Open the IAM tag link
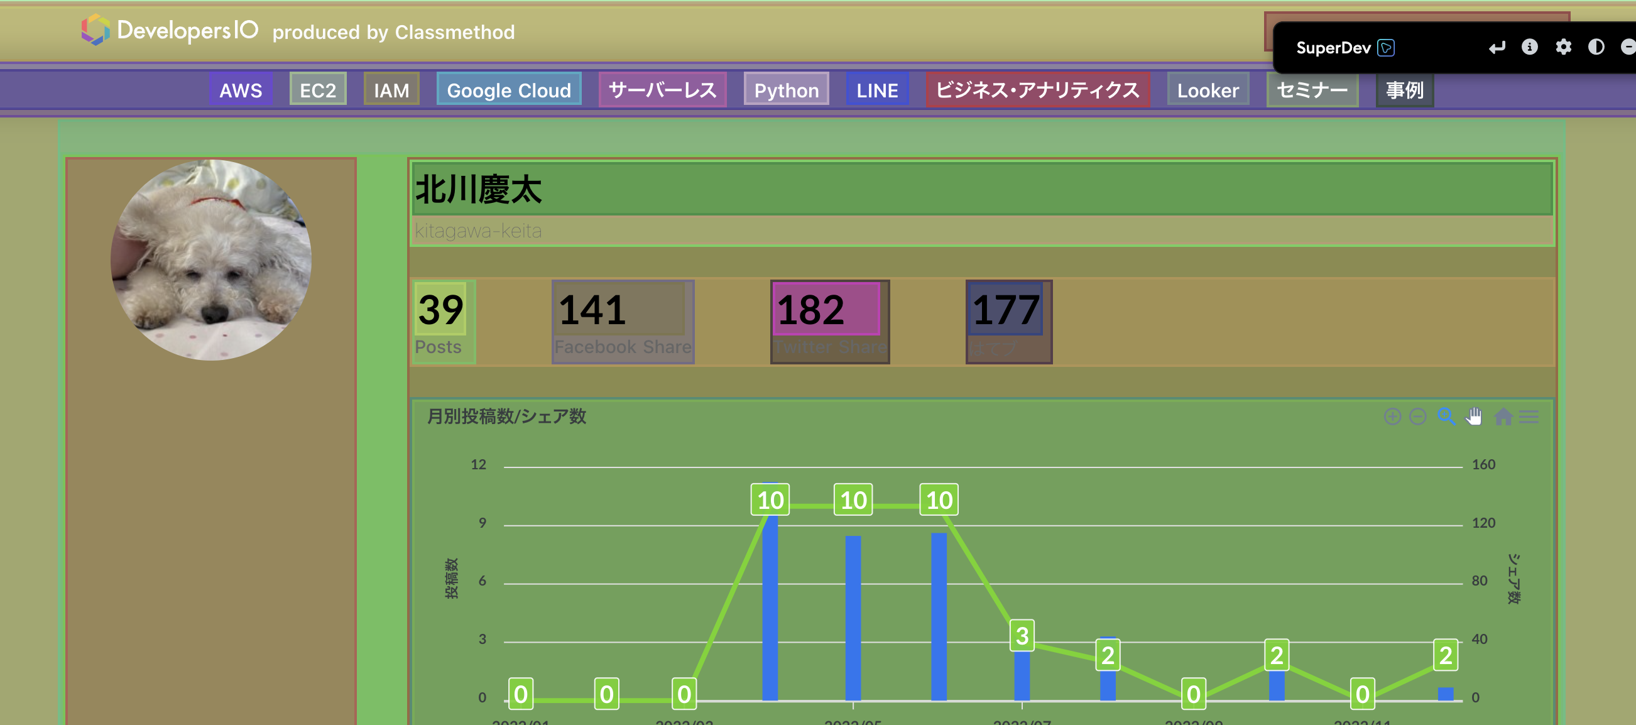Viewport: 1636px width, 725px height. pyautogui.click(x=391, y=89)
